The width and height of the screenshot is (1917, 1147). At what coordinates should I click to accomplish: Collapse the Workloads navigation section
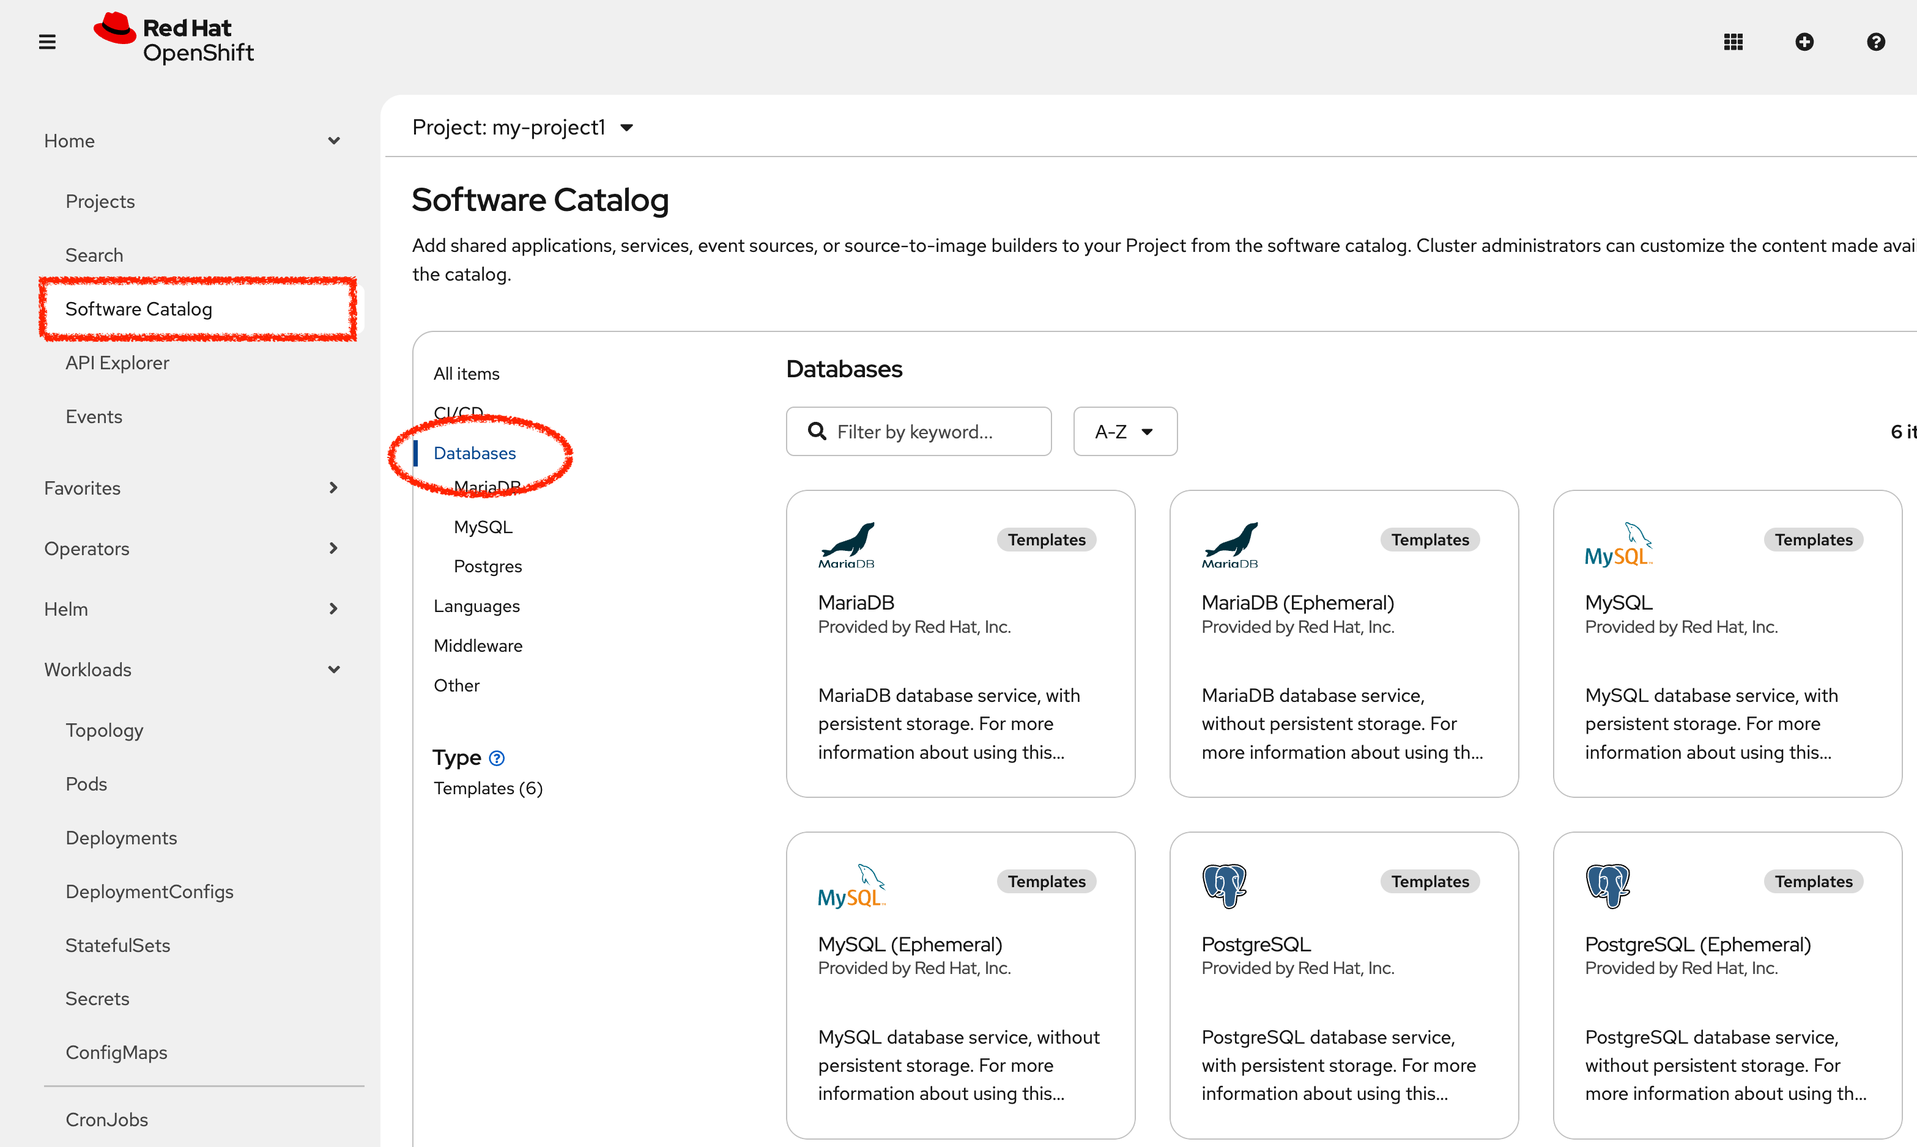193,669
